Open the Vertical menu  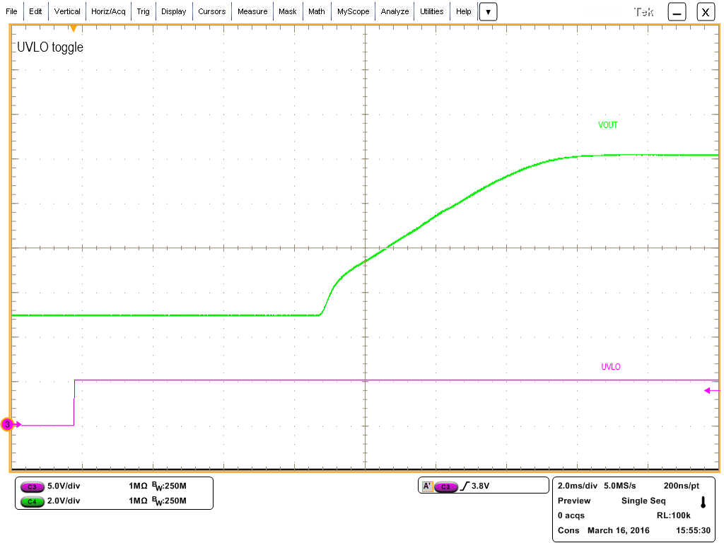pyautogui.click(x=67, y=11)
